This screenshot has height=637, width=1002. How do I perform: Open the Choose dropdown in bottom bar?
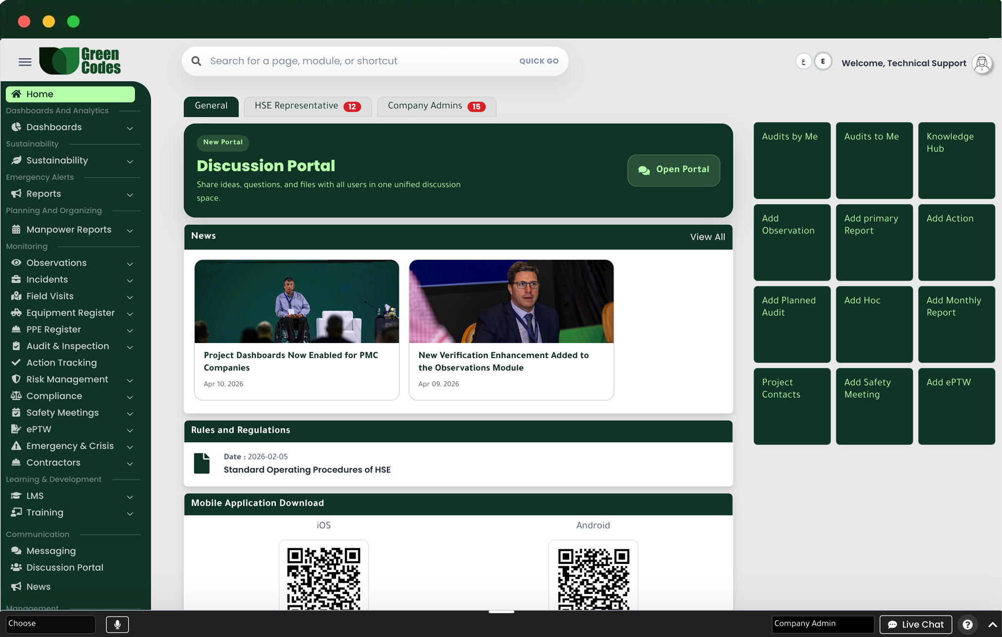tap(50, 624)
